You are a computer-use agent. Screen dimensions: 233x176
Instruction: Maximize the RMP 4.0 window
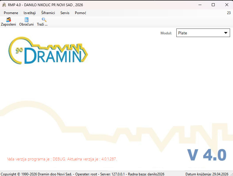tap(213, 5)
